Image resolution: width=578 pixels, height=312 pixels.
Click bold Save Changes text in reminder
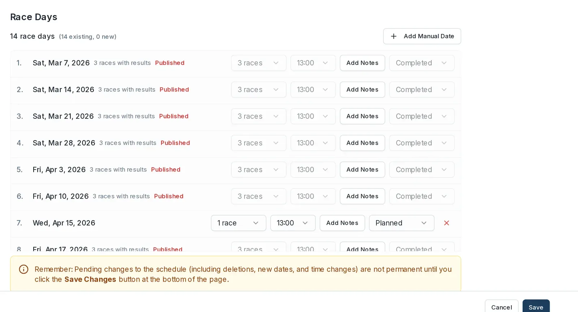click(90, 279)
